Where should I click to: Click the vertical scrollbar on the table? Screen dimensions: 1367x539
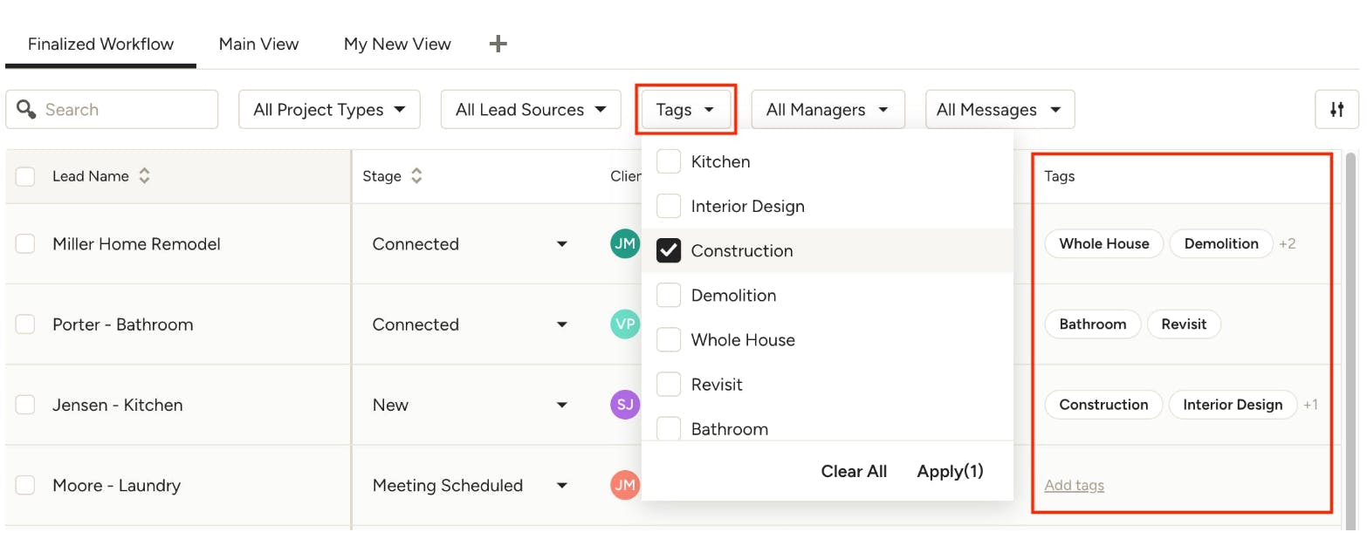tap(1351, 305)
